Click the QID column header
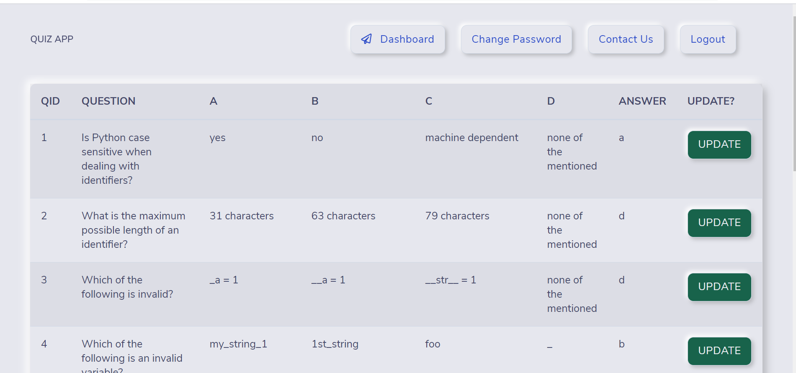This screenshot has width=796, height=373. (x=50, y=101)
